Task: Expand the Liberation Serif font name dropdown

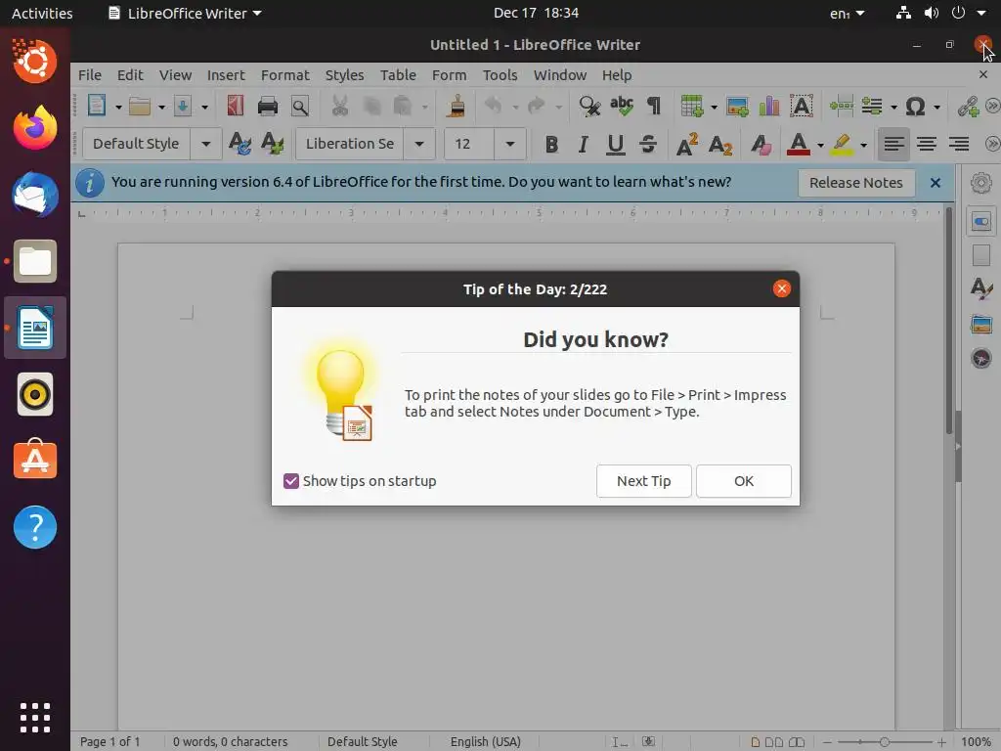Action: (x=418, y=144)
